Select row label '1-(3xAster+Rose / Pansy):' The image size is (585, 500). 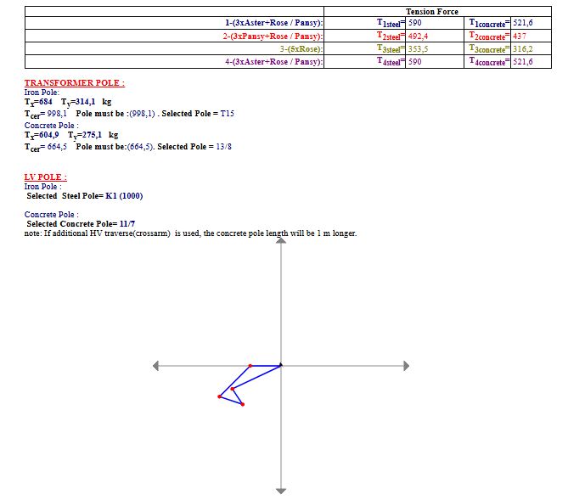click(x=274, y=23)
